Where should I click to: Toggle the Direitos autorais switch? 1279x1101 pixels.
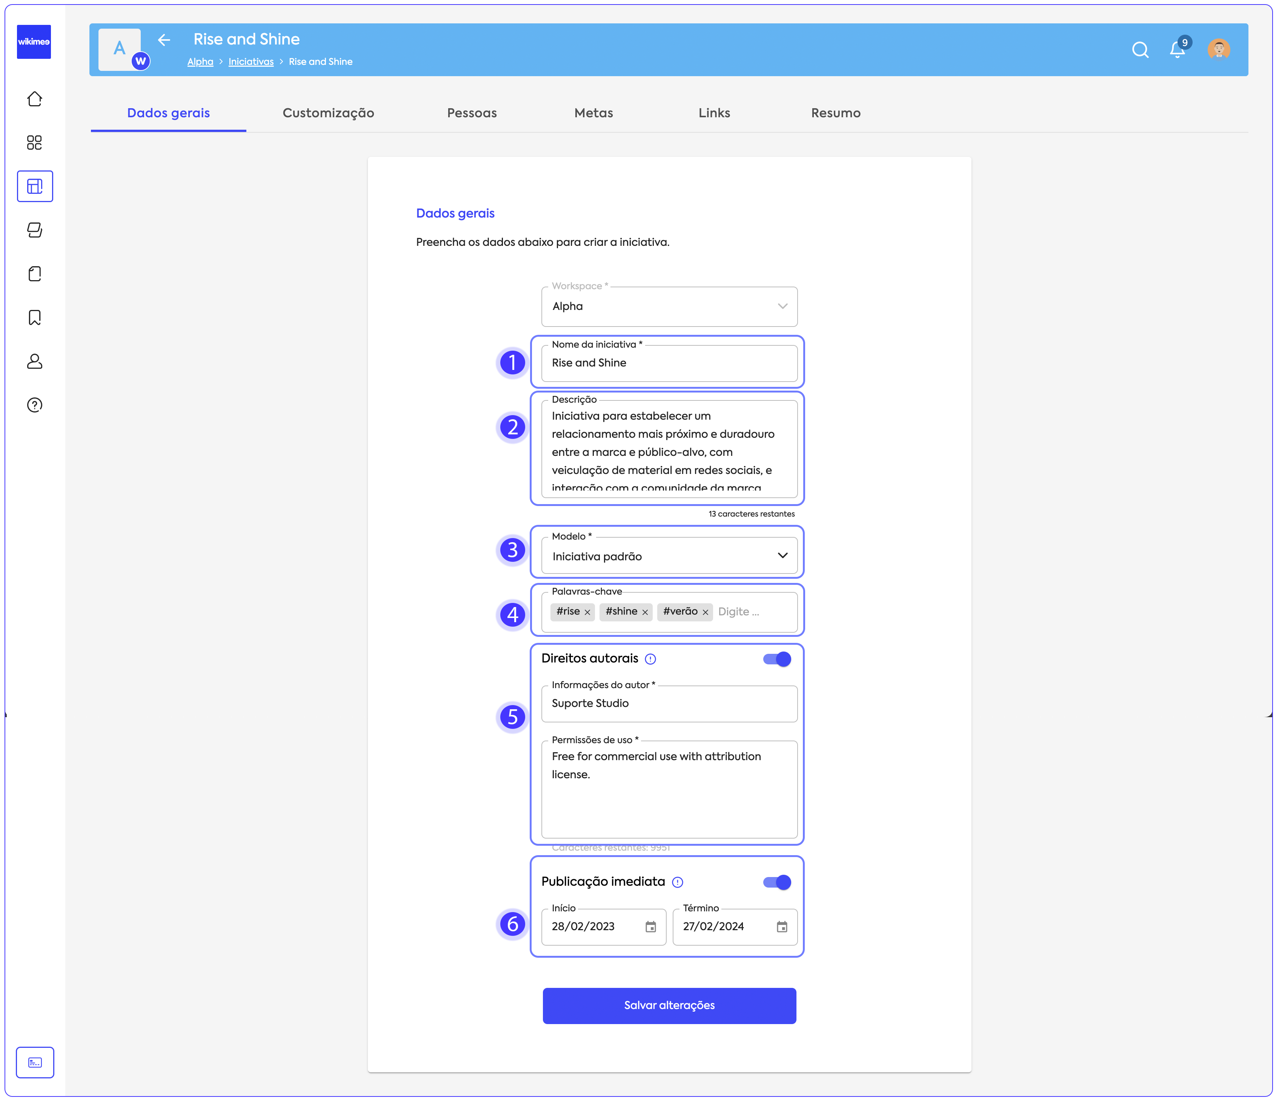tap(776, 659)
